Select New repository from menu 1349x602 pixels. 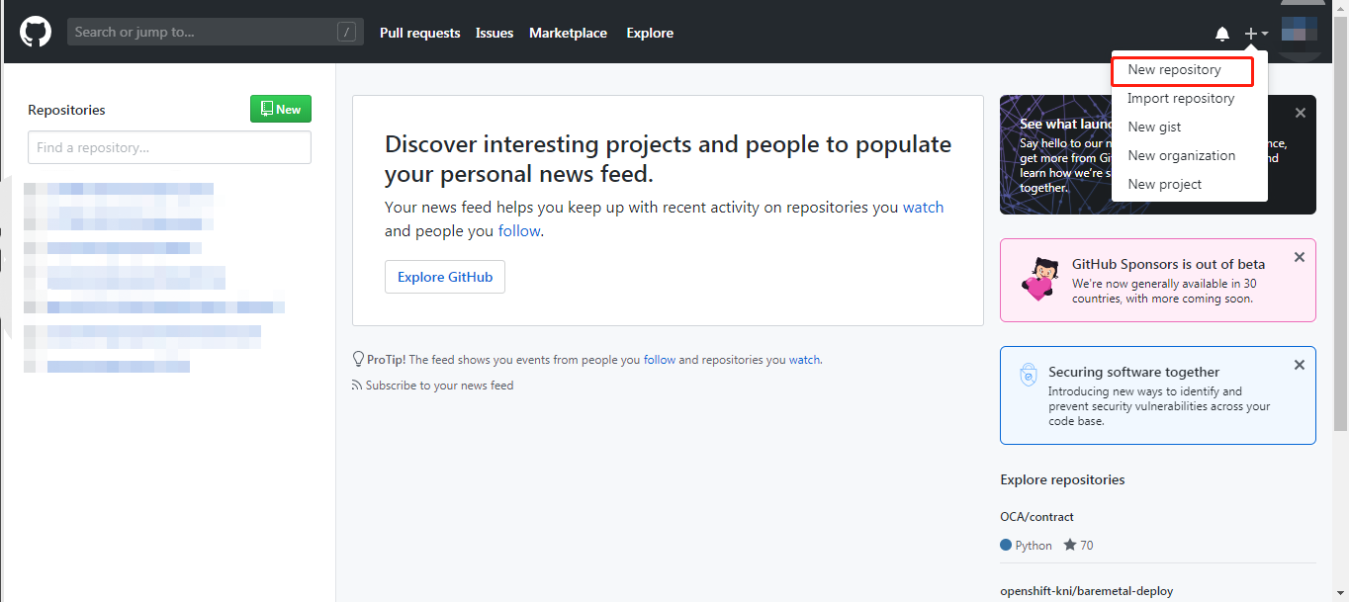(1174, 70)
